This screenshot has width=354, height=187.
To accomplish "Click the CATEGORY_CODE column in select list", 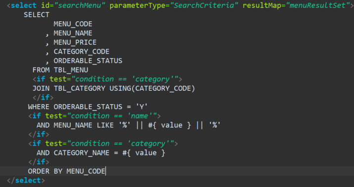I will (x=82, y=51).
